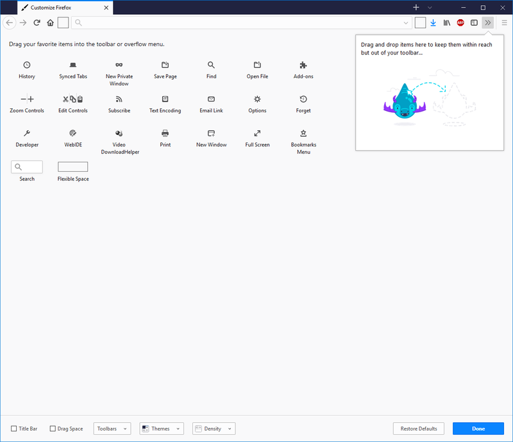Select the Customize Firefox tab
513x442 pixels.
click(58, 7)
